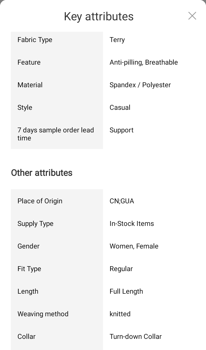Select the Feature row label
This screenshot has height=350, width=206.
pos(29,62)
